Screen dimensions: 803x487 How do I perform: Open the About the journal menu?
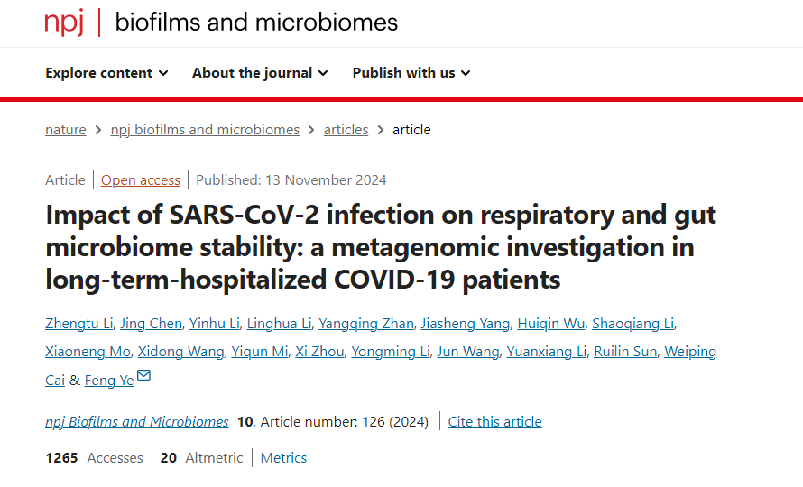coord(260,73)
